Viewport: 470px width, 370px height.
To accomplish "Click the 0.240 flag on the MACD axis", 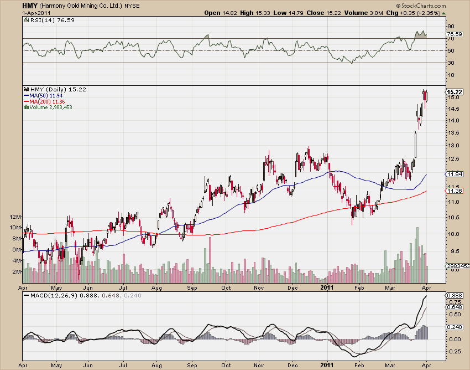I will [455, 327].
